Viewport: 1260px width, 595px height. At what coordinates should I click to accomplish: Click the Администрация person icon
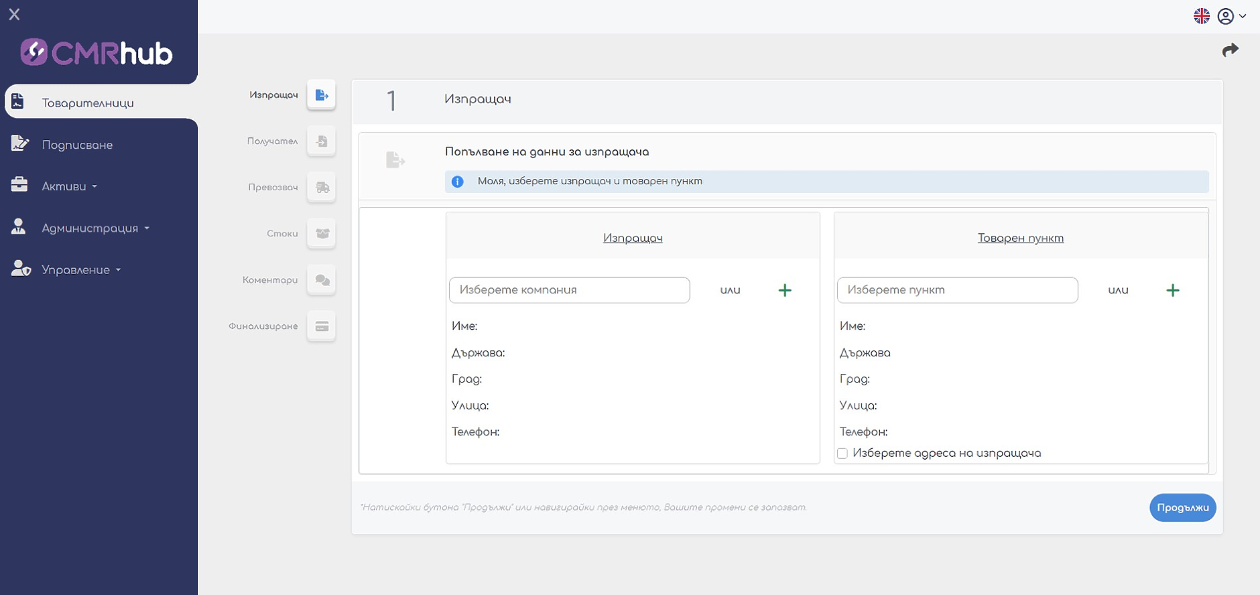coord(18,226)
